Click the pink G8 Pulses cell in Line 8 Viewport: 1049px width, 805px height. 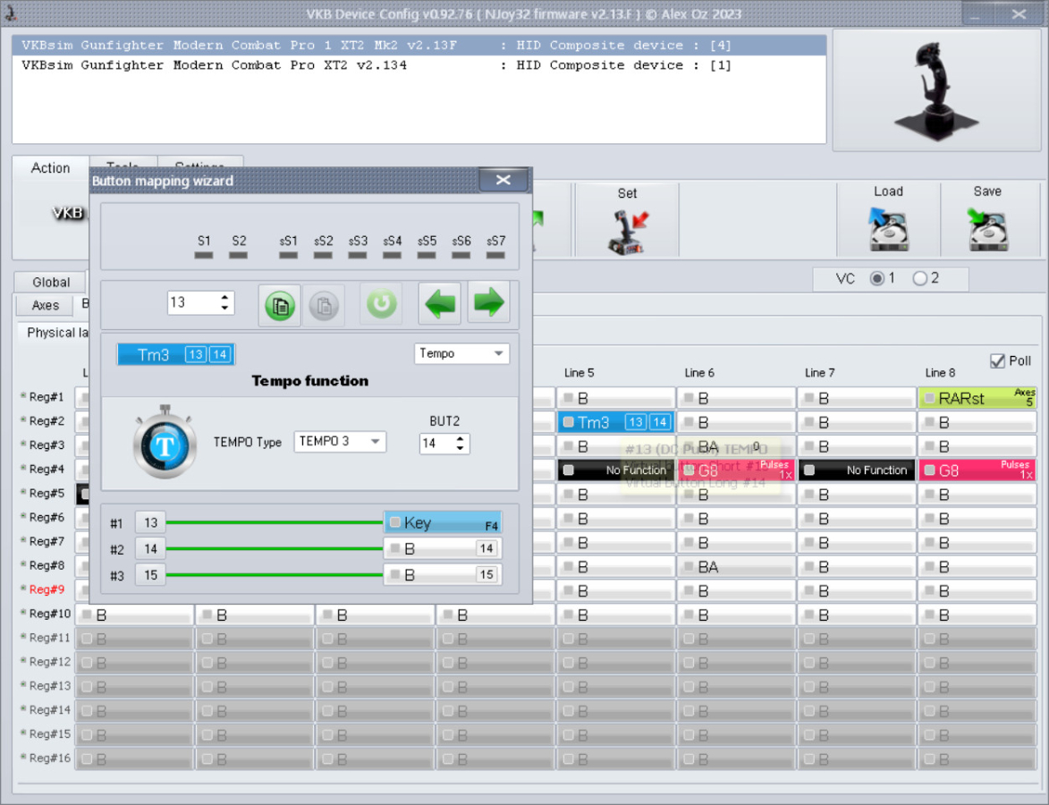[977, 470]
